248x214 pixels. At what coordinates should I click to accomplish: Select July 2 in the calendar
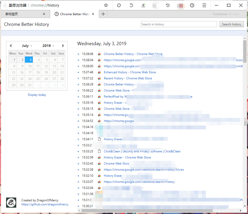[x=21, y=60]
